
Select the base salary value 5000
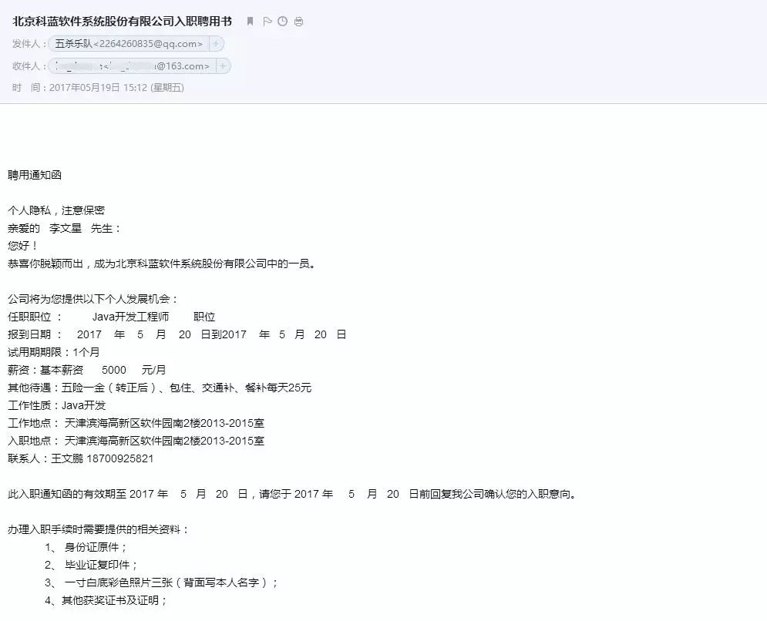pyautogui.click(x=114, y=370)
